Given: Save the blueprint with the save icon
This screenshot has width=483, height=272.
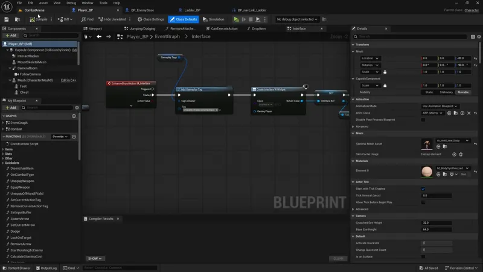Looking at the screenshot, I should coord(7,19).
